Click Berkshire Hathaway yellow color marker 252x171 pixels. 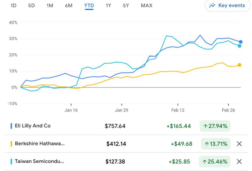tap(12, 144)
